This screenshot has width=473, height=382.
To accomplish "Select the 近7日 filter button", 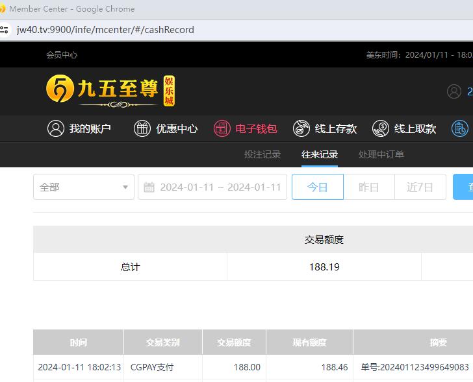I will pos(420,187).
